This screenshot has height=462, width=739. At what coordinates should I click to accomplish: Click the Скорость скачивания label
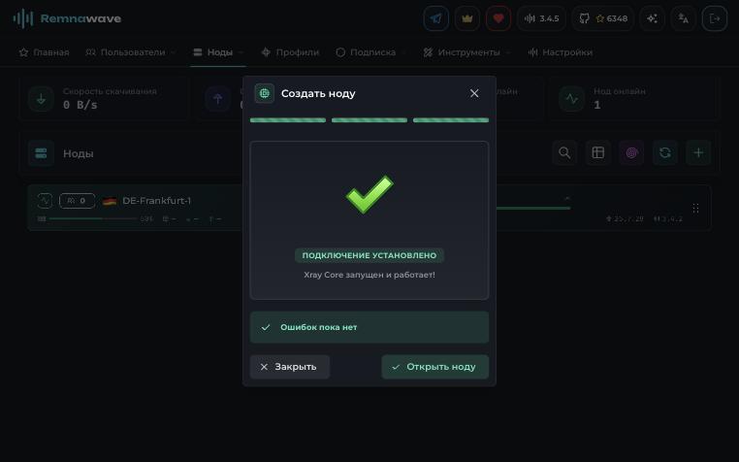(110, 91)
